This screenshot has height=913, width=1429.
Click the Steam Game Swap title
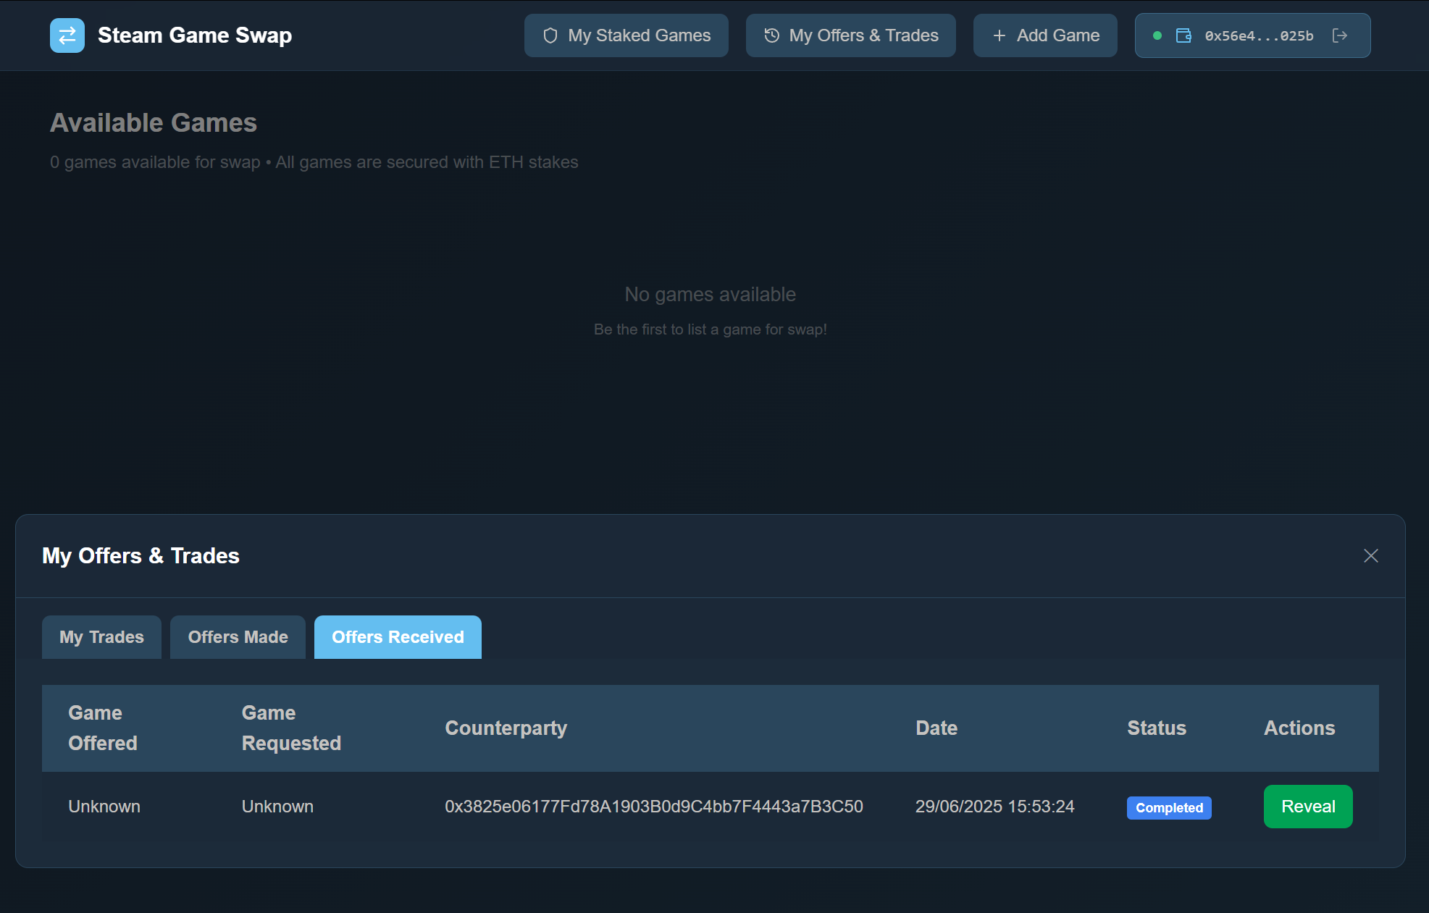[195, 35]
